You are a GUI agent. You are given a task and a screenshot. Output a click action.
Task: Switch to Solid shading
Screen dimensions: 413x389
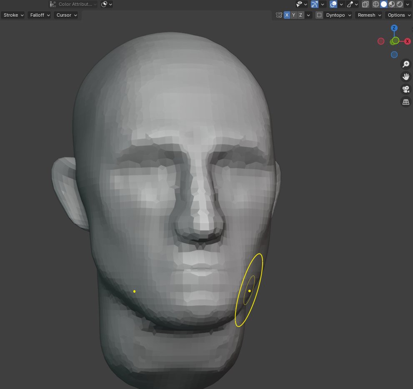pos(384,4)
